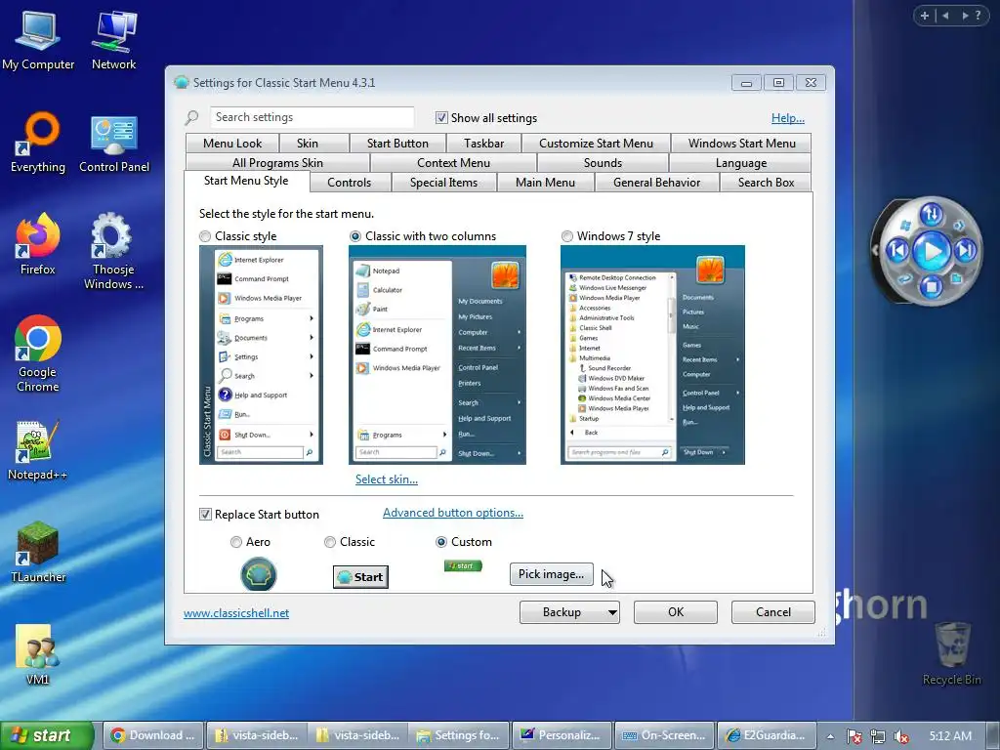The width and height of the screenshot is (1000, 750).
Task: Open the Start Button tab
Action: coord(397,144)
